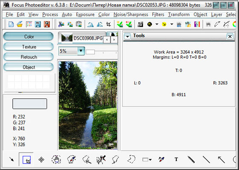Click the white balance WB icon
The width and height of the screenshot is (239, 170).
point(188,24)
